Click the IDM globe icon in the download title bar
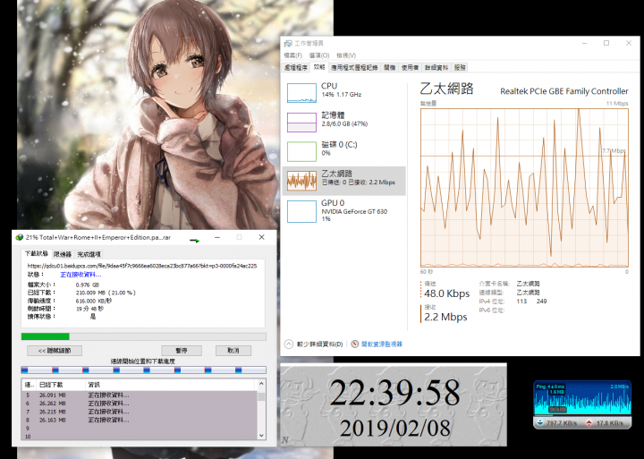Viewport: 644px width, 459px height. (x=19, y=237)
